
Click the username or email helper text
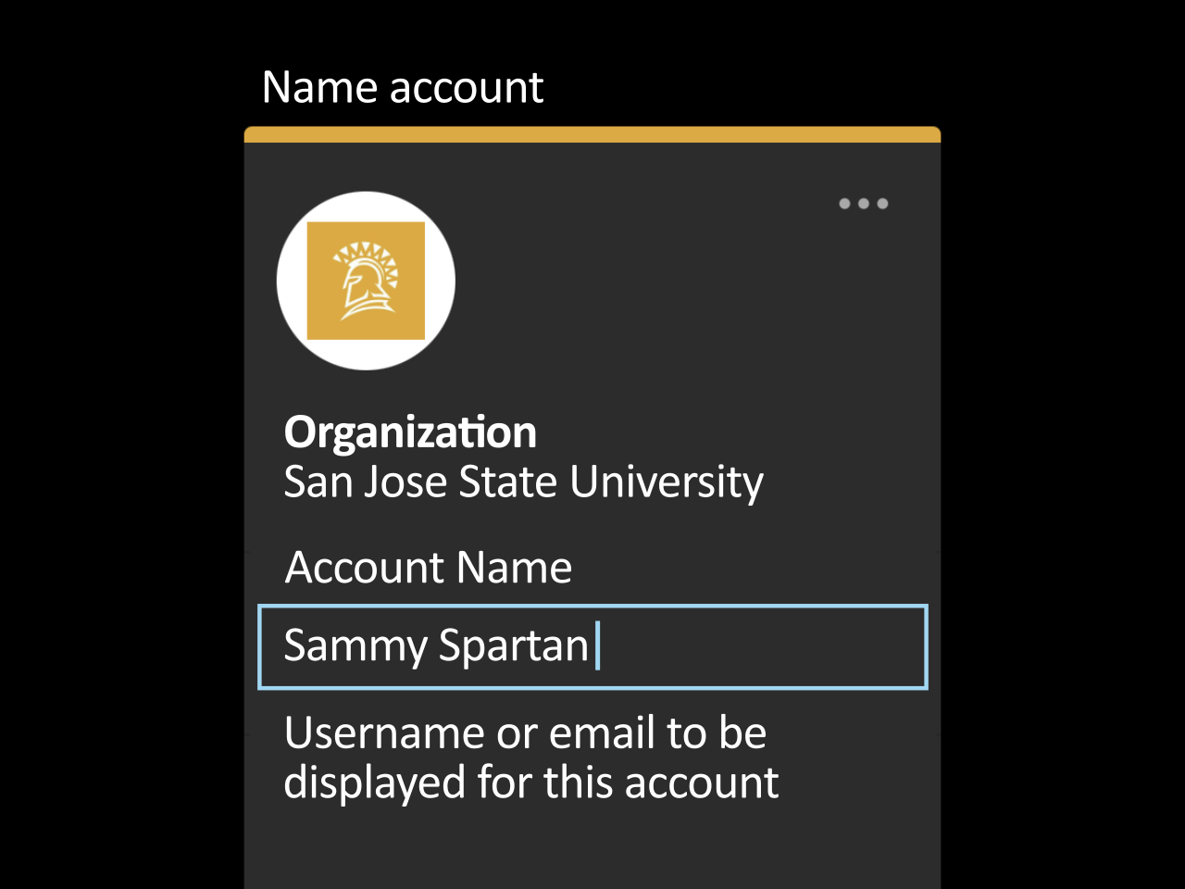click(x=530, y=758)
